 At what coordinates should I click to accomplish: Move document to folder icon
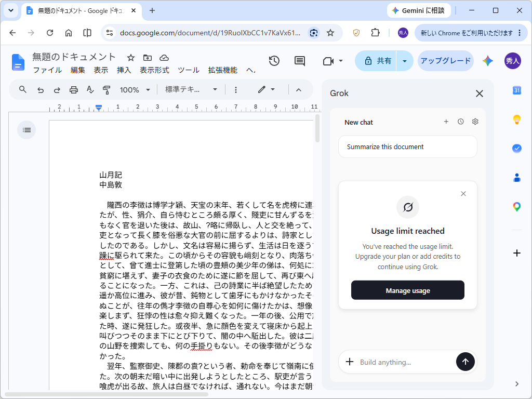147,58
